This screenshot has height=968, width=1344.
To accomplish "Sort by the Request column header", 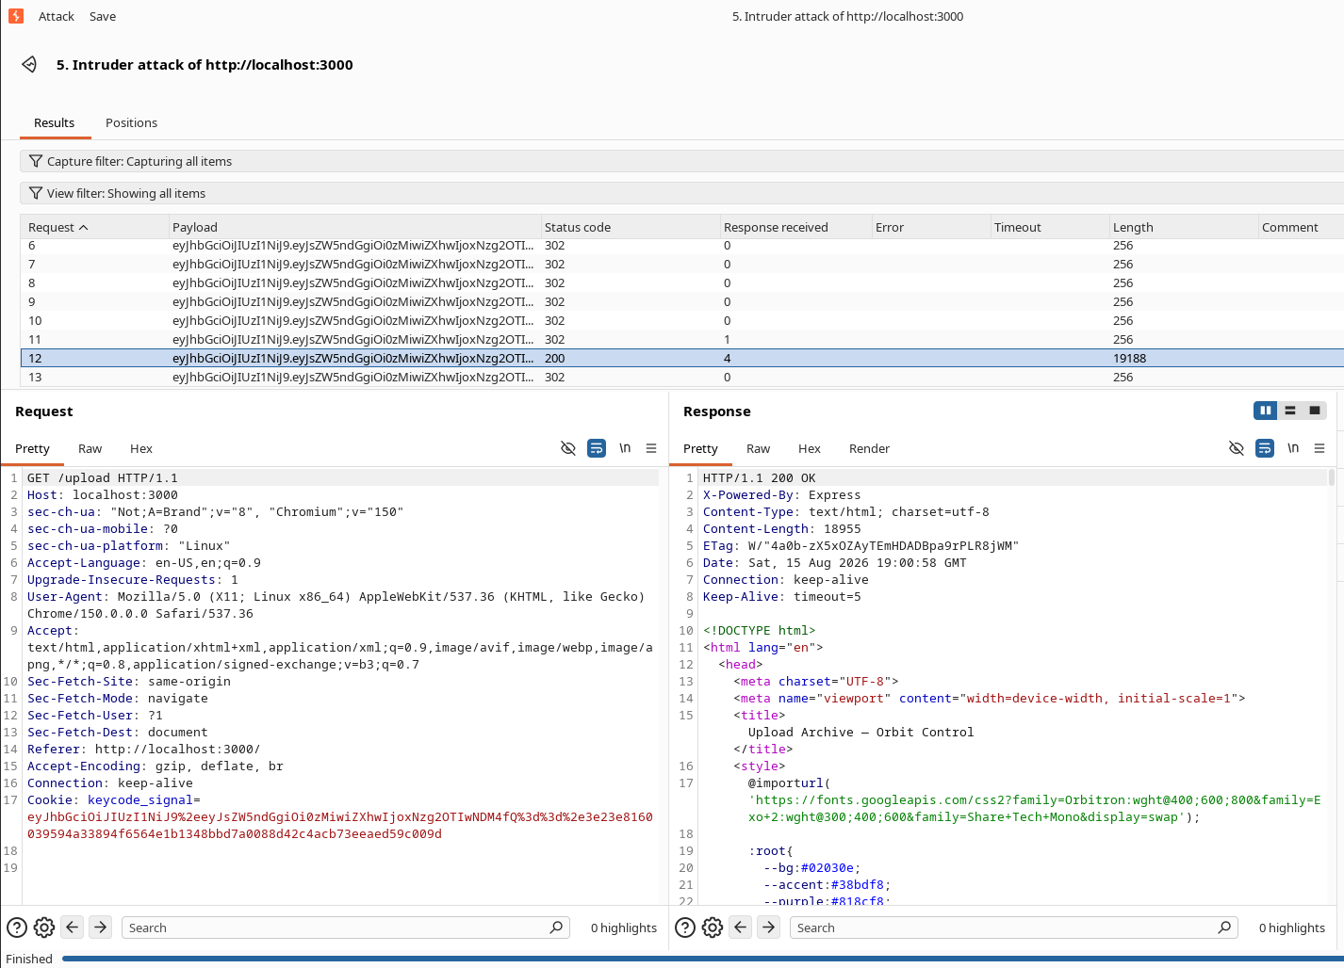I will (x=94, y=227).
